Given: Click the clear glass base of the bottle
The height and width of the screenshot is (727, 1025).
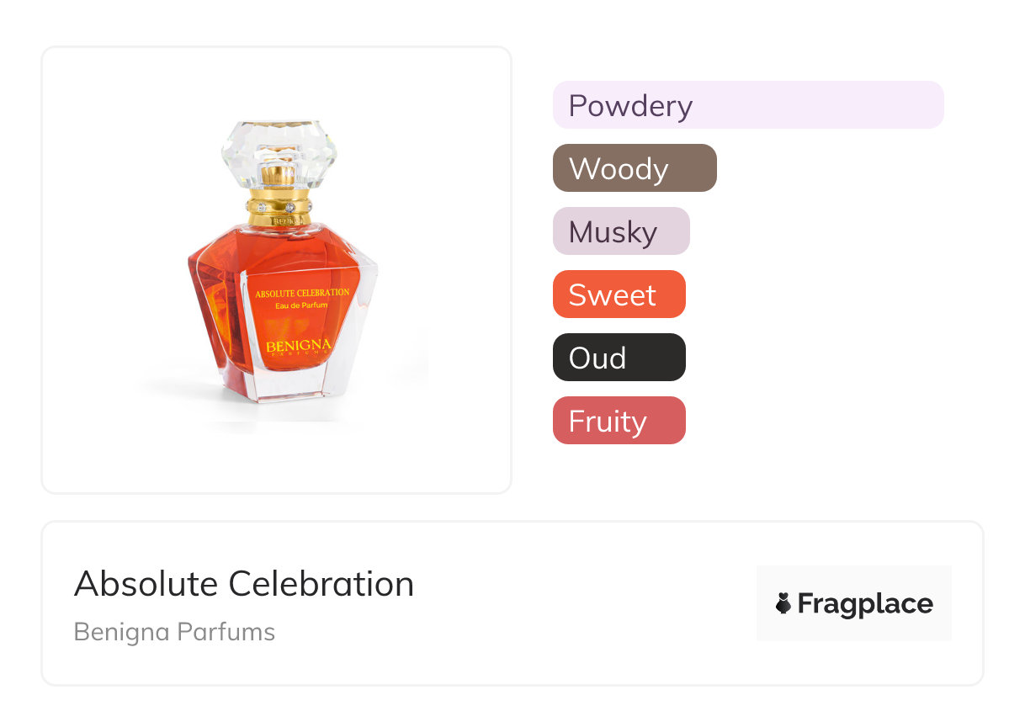Looking at the screenshot, I should [x=284, y=384].
